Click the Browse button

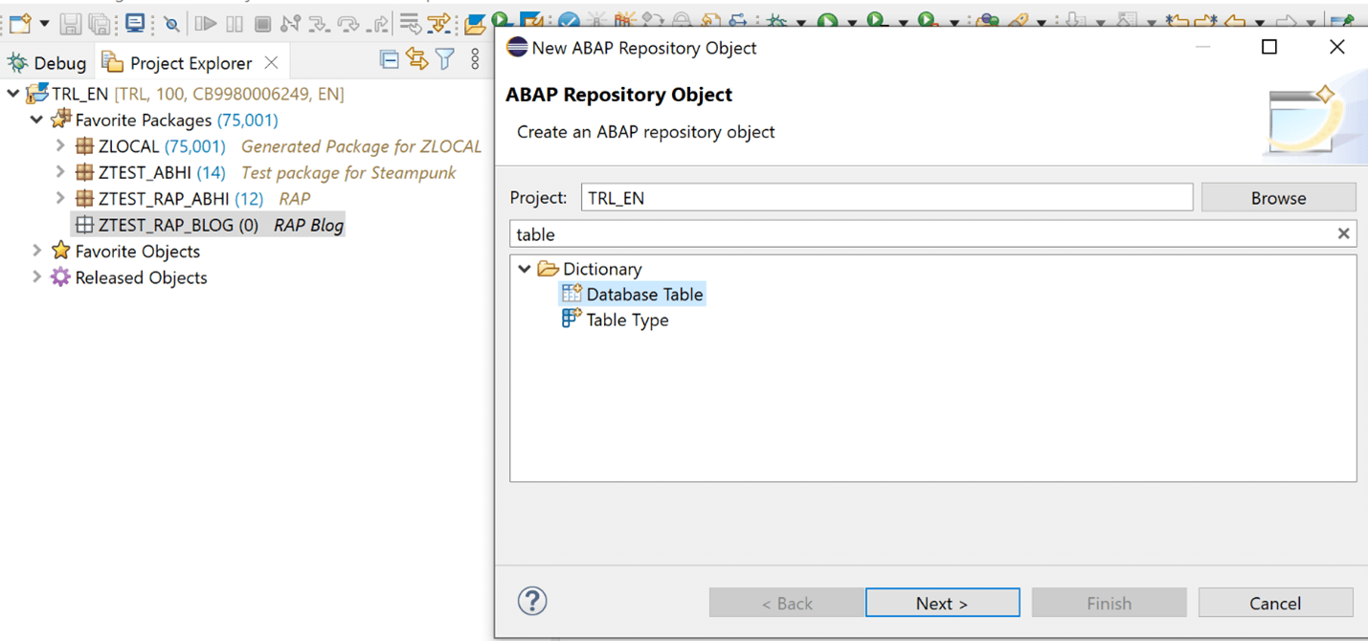coord(1278,197)
